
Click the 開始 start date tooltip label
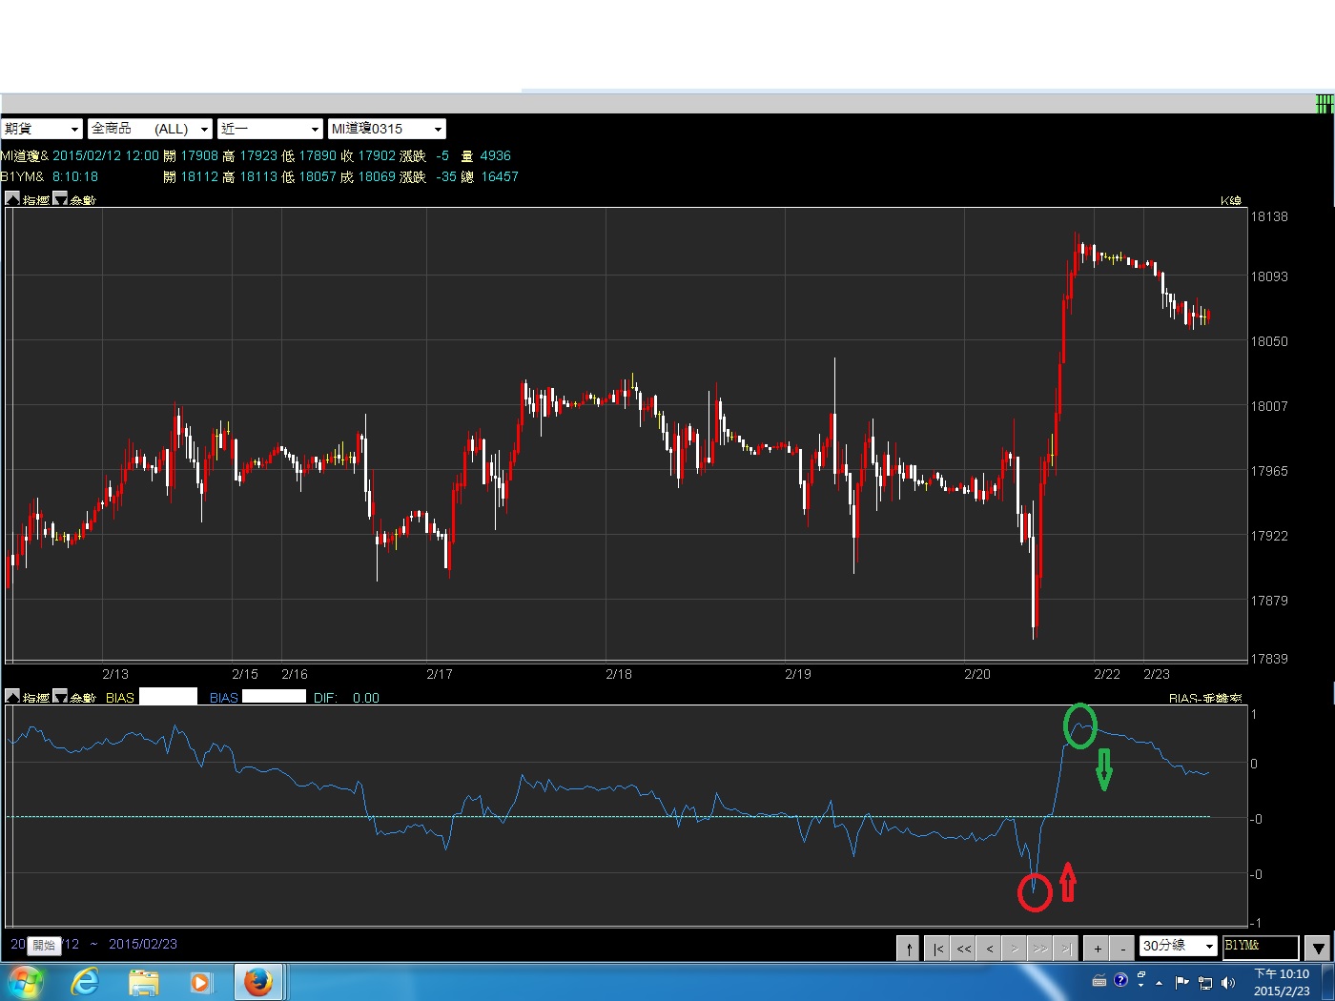click(x=44, y=945)
